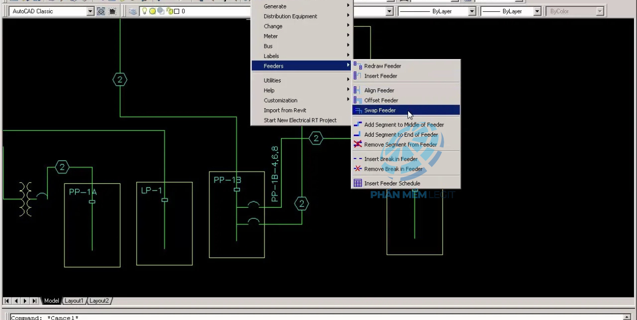
Task: Toggle layer 0 lock icon
Action: point(169,11)
